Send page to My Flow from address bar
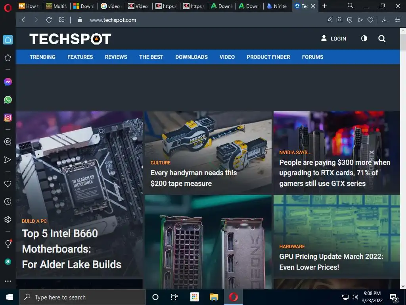This screenshot has height=305, width=406. click(x=360, y=20)
